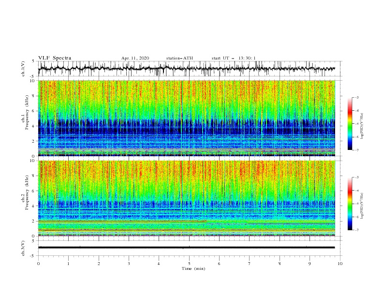Viewport: 383px width, 296px height.
Task: Click tick label "8" on the Time axis
Action: (x=280, y=264)
